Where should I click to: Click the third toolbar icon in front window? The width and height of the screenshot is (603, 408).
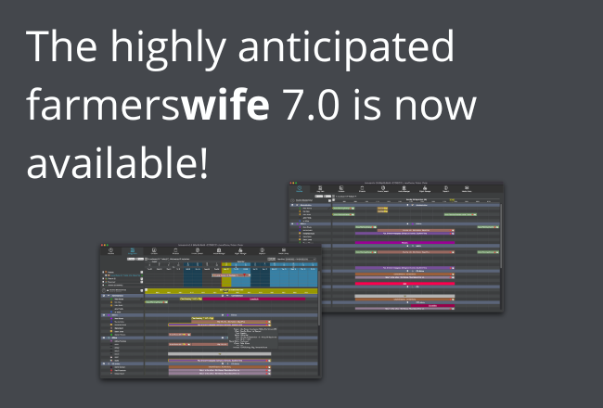click(154, 250)
